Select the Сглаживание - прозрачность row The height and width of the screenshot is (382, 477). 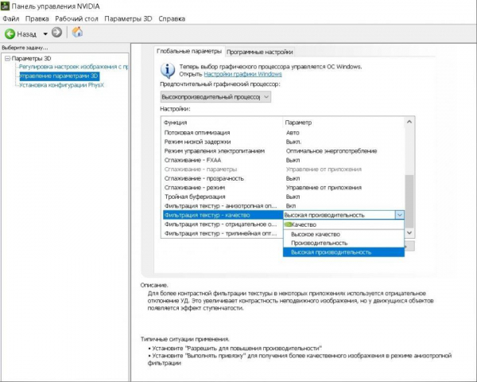click(284, 178)
